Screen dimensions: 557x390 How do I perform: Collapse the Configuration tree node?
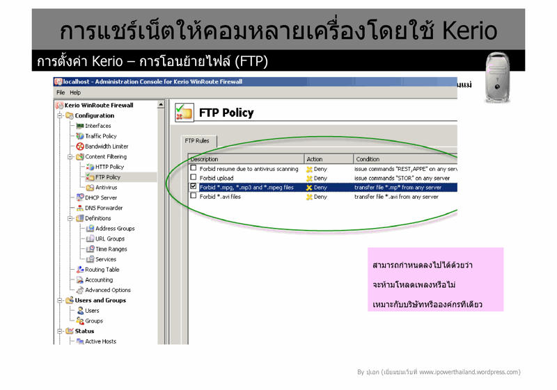(60, 115)
